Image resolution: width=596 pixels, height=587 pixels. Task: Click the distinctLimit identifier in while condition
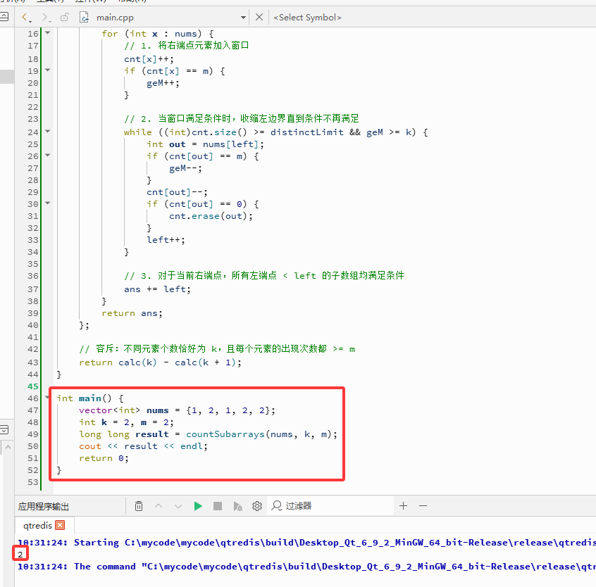[307, 132]
